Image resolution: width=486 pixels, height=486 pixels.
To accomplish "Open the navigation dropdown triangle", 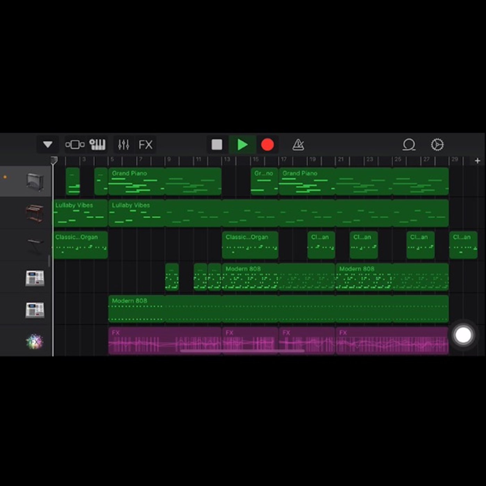I will [48, 144].
